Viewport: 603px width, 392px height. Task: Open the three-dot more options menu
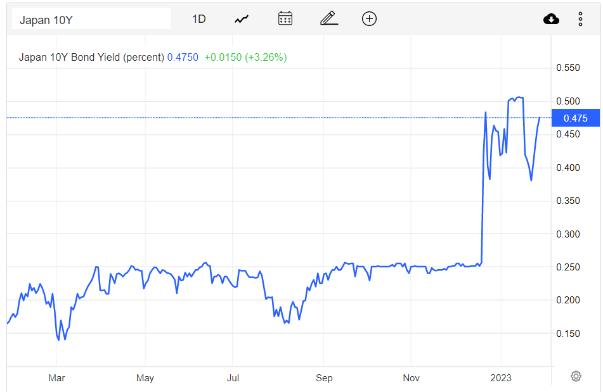(580, 19)
